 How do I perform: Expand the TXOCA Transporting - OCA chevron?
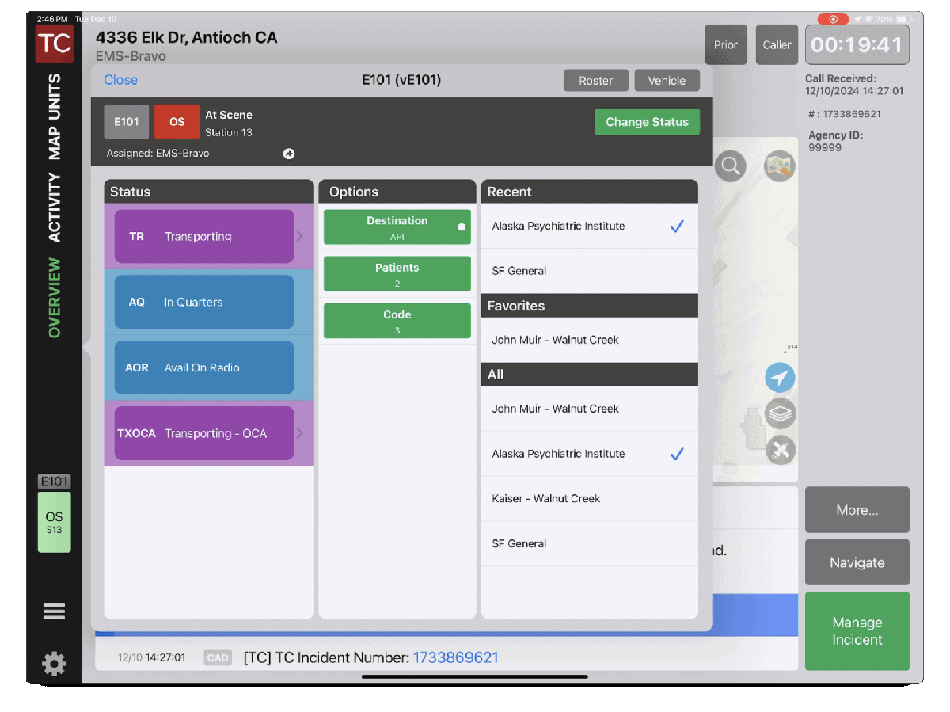(x=300, y=433)
